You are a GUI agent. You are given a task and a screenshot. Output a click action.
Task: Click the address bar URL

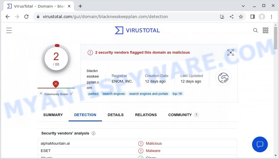click(x=105, y=17)
